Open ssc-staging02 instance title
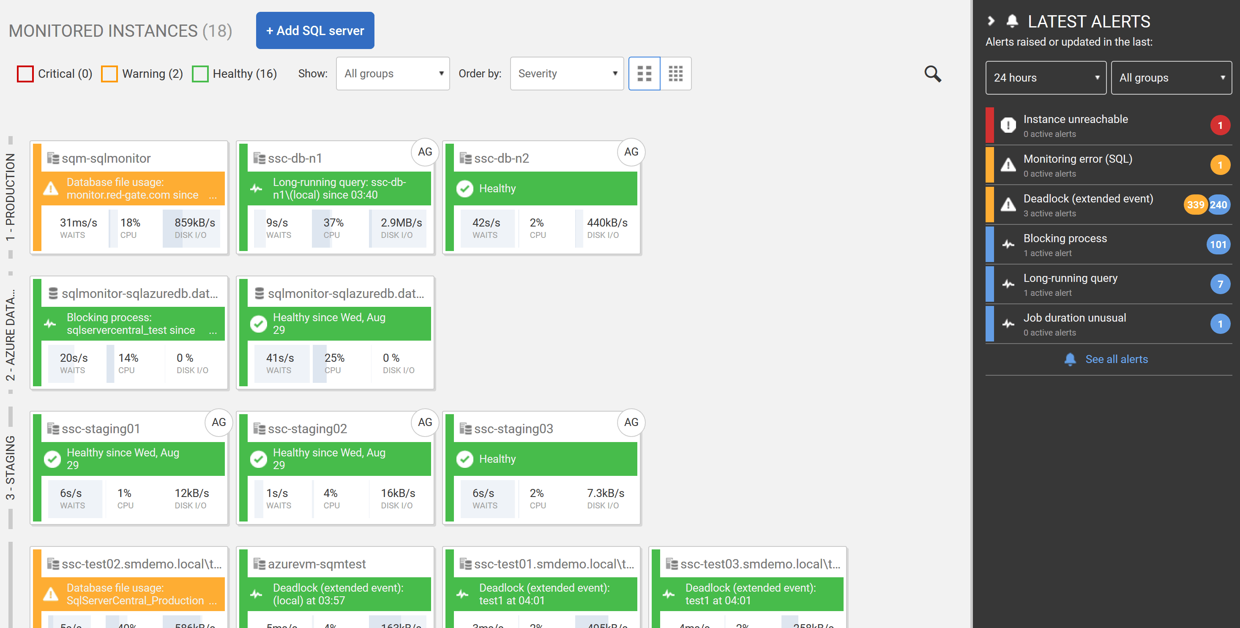The width and height of the screenshot is (1240, 628). click(307, 429)
